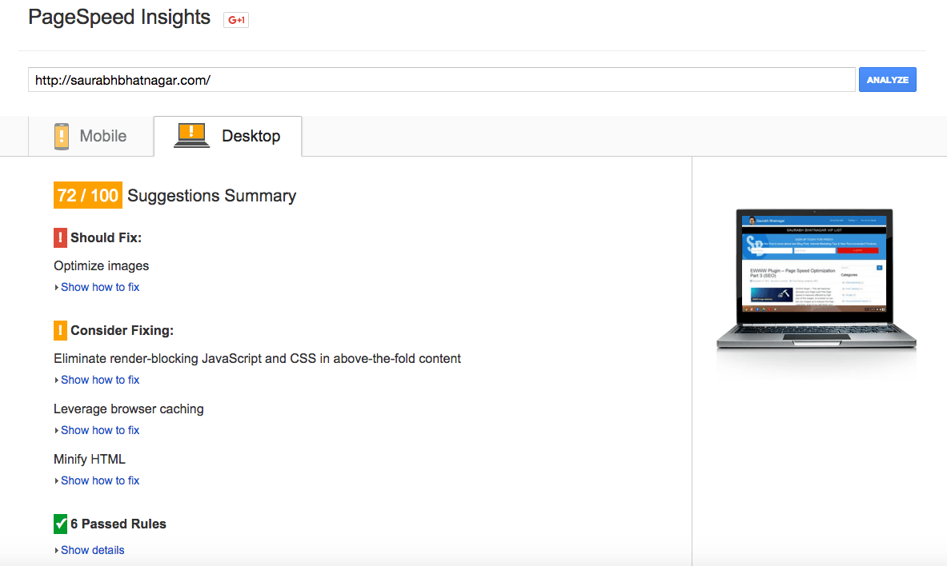Click the Desktop laptop warning icon
The width and height of the screenshot is (947, 566).
click(191, 136)
